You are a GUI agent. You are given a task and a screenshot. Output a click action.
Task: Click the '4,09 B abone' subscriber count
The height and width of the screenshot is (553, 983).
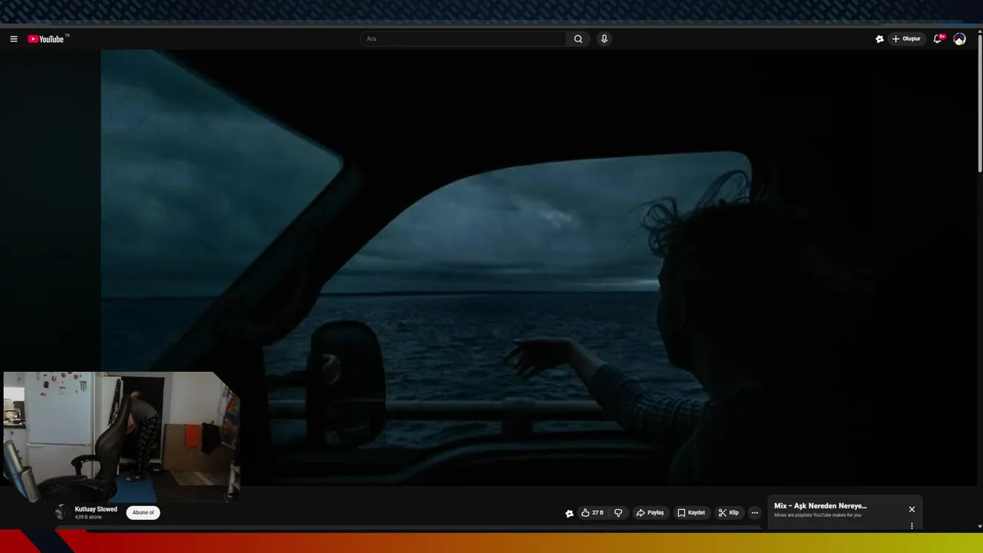click(88, 518)
